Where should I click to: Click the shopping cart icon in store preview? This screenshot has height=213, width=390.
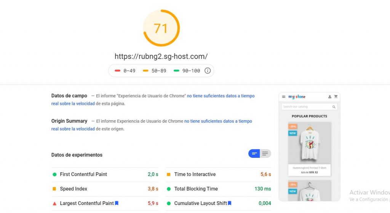pos(336,97)
